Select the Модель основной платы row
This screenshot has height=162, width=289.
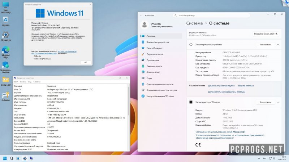point(70,137)
